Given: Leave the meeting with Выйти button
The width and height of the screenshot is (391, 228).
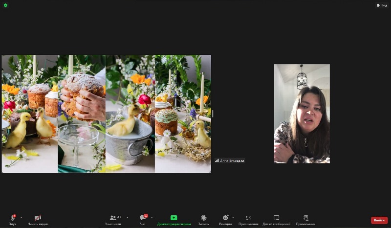Looking at the screenshot, I should point(379,220).
